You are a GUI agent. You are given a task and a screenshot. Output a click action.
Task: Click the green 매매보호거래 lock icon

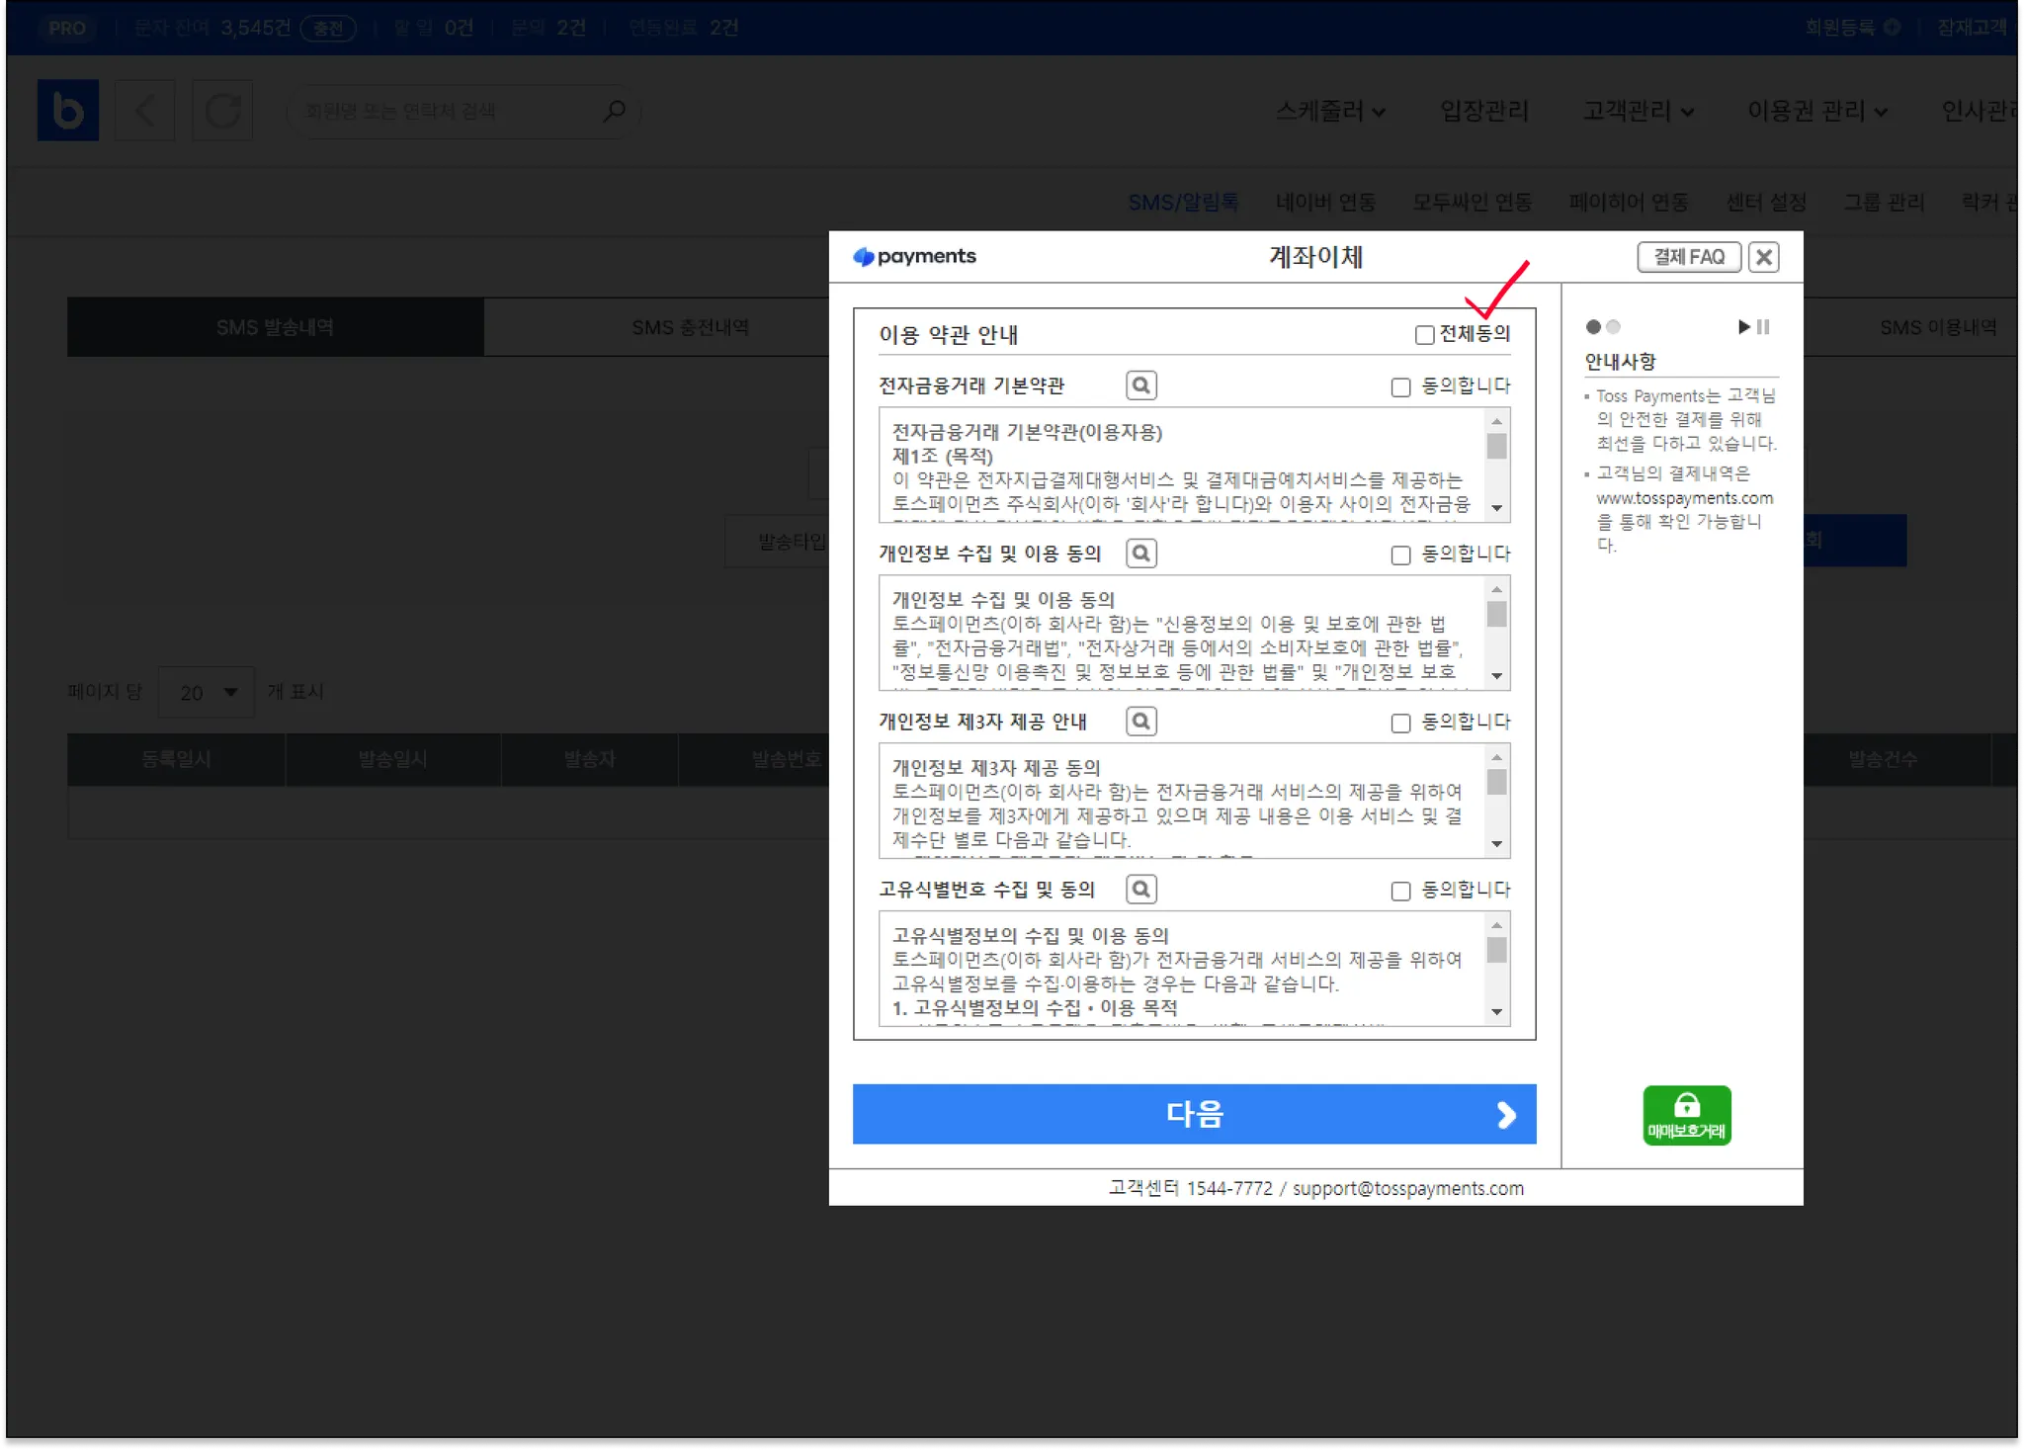1686,1115
